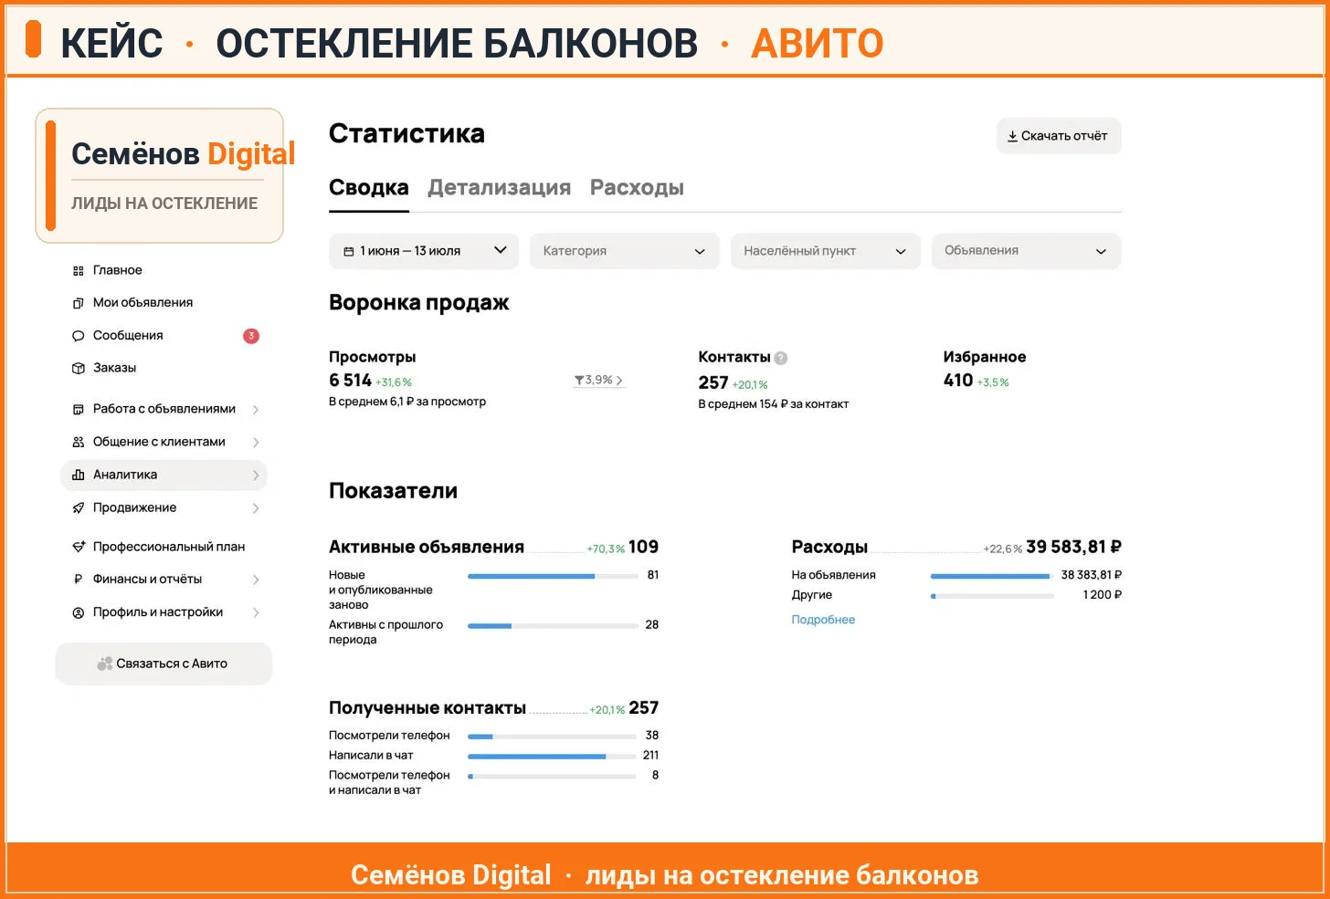Expand the Финансы и отчёты chevron
The height and width of the screenshot is (899, 1330).
click(x=256, y=580)
